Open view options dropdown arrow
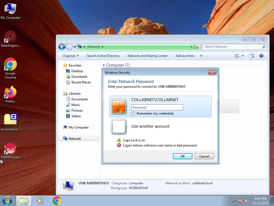Screen dimensions: 274x206 click(x=243, y=56)
